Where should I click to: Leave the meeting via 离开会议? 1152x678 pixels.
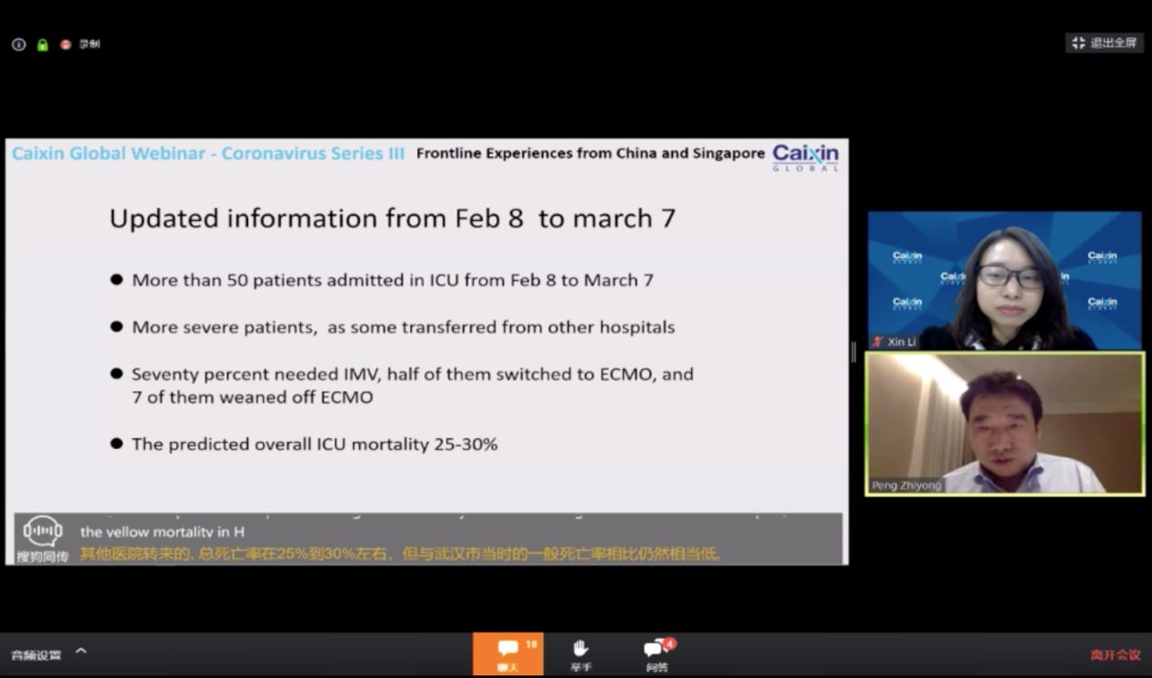click(1115, 654)
